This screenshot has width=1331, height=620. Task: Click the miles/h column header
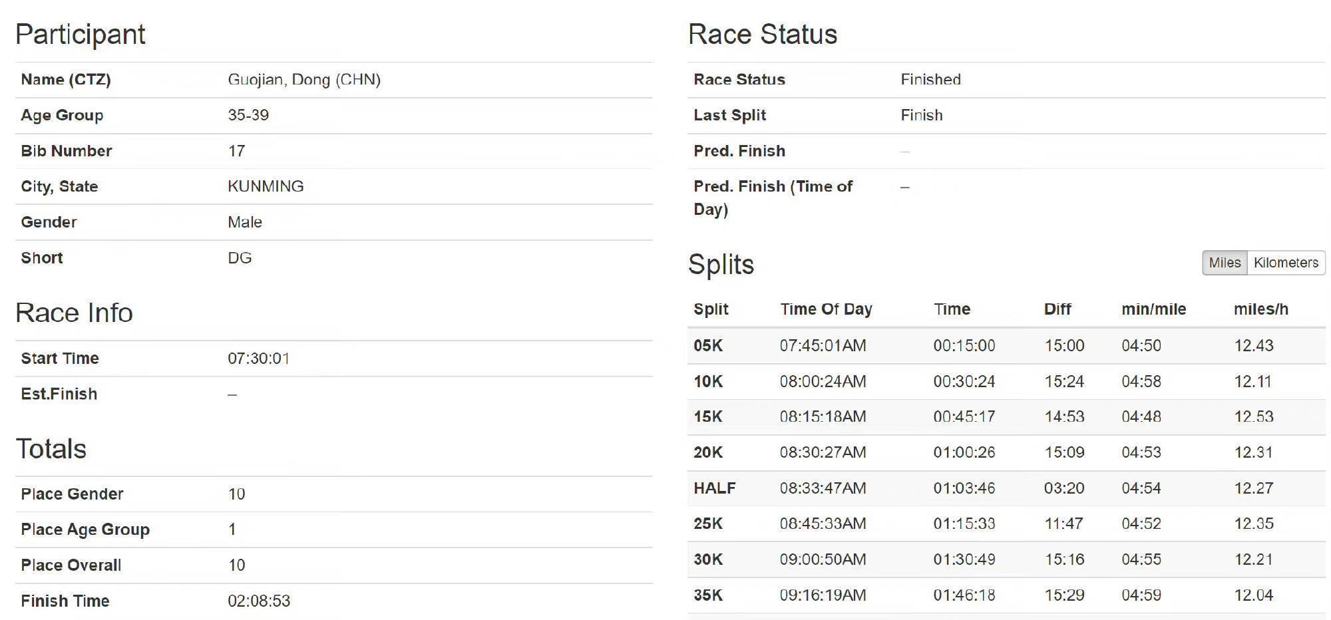point(1260,309)
